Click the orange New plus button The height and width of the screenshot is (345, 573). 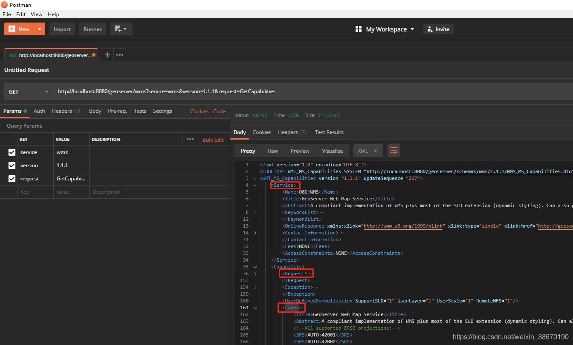tap(19, 29)
